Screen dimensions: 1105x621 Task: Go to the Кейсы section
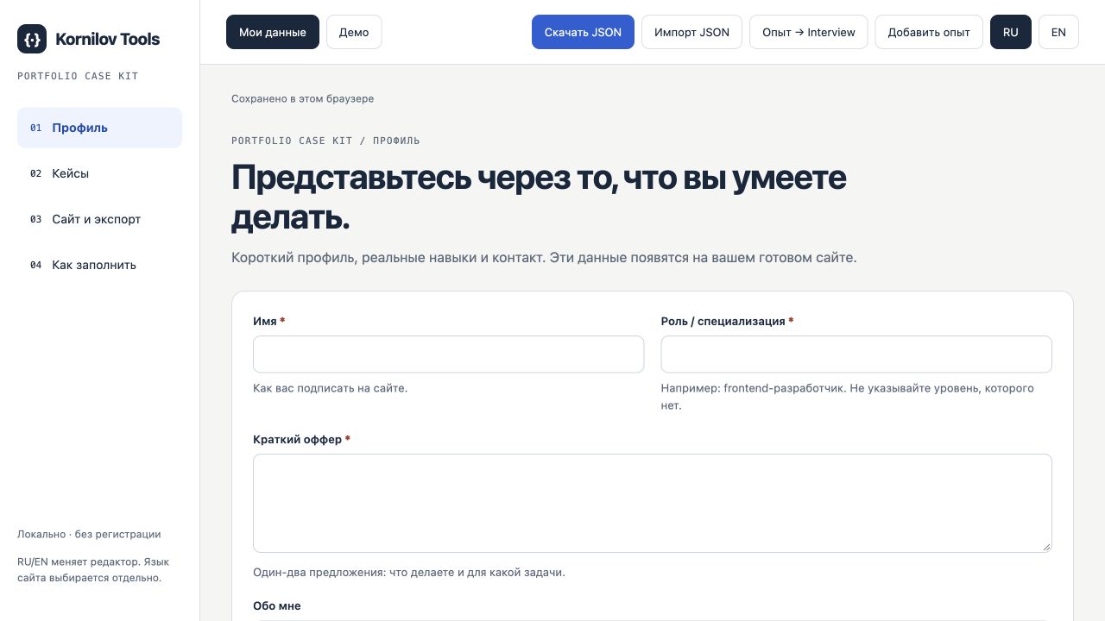99,173
